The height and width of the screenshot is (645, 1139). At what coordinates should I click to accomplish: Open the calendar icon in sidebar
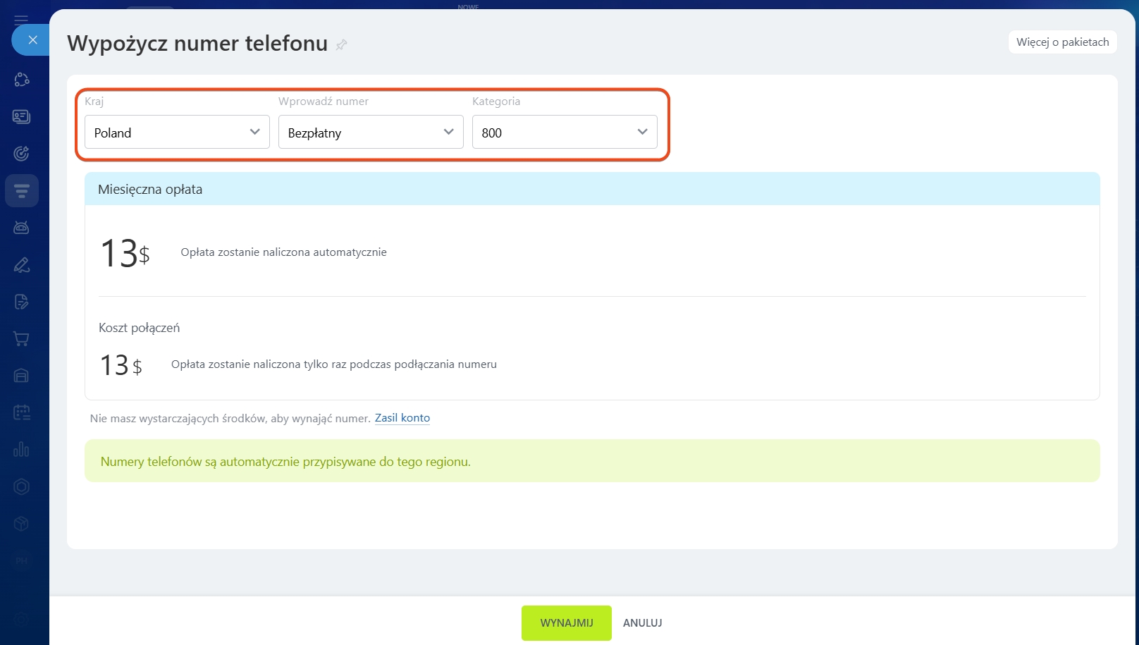tap(22, 412)
